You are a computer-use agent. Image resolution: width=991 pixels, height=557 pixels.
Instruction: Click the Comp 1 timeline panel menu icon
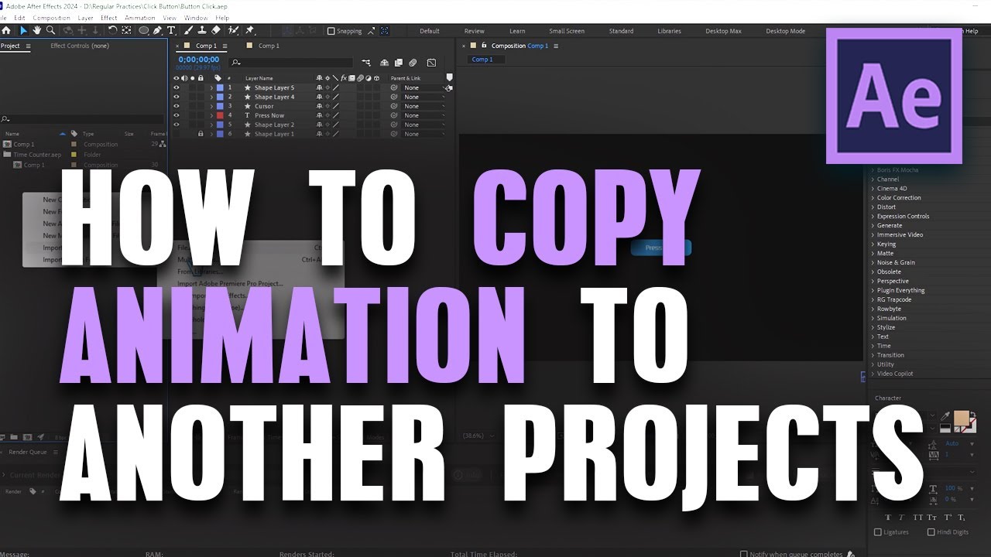pos(225,46)
